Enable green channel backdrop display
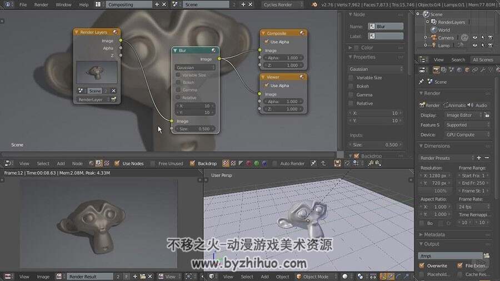The width and height of the screenshot is (500, 281). [x=256, y=163]
